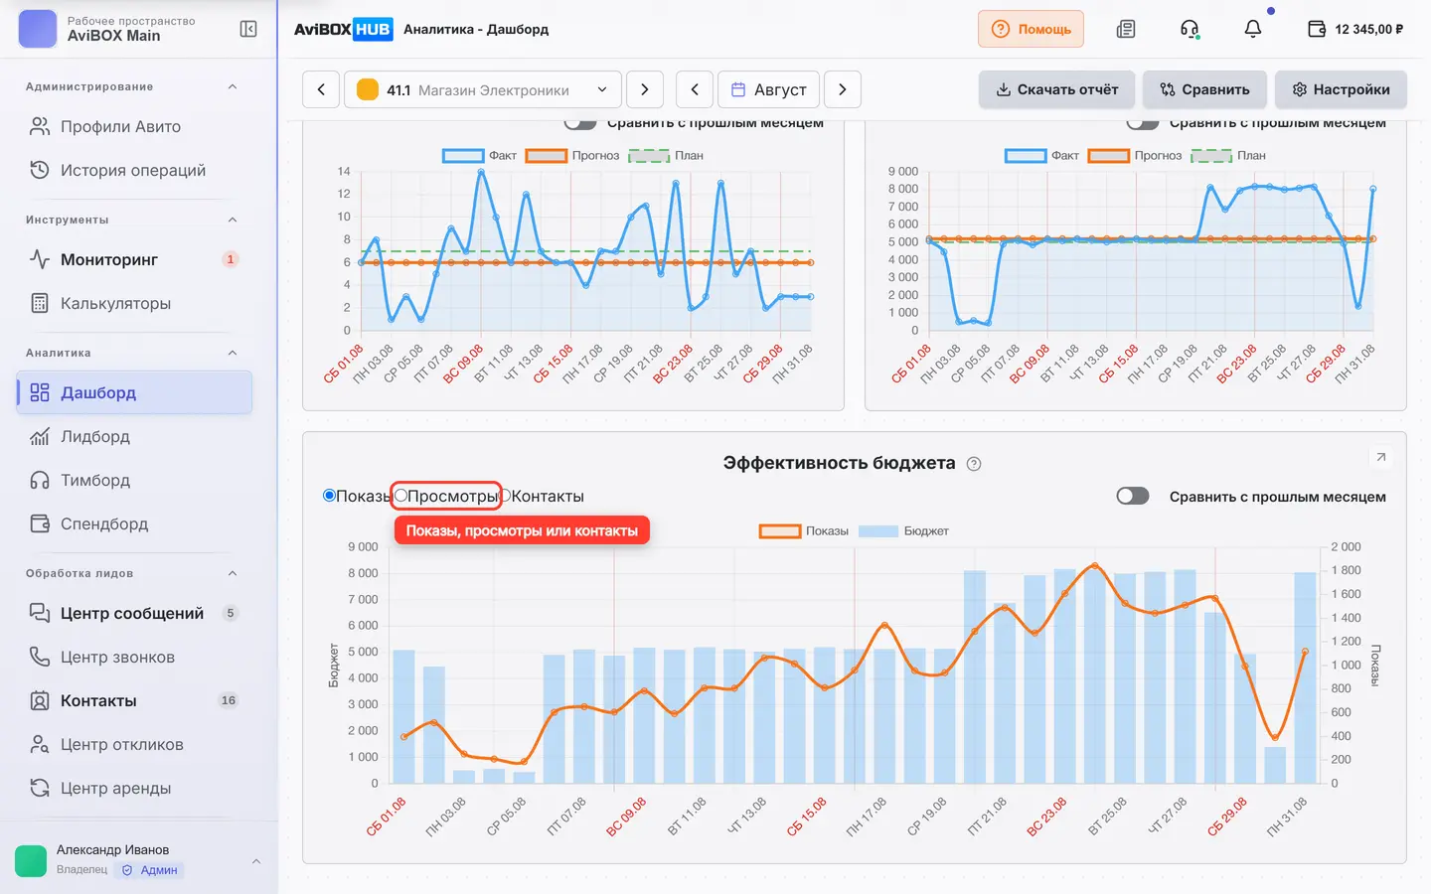1431x894 pixels.
Task: Open the news document icon in header
Action: click(x=1126, y=29)
